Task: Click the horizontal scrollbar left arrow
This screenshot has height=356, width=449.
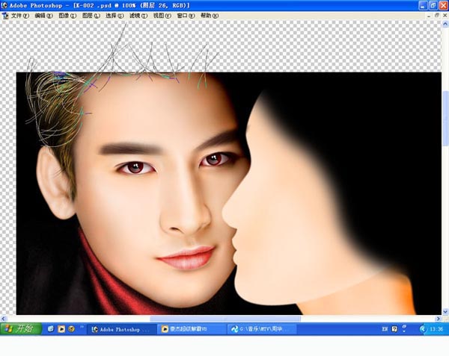Action: pos(4,319)
